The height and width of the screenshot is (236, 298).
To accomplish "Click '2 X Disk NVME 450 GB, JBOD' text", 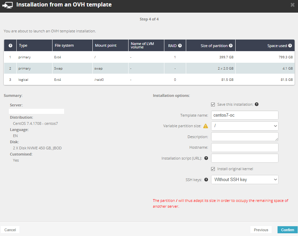I will [37, 148].
